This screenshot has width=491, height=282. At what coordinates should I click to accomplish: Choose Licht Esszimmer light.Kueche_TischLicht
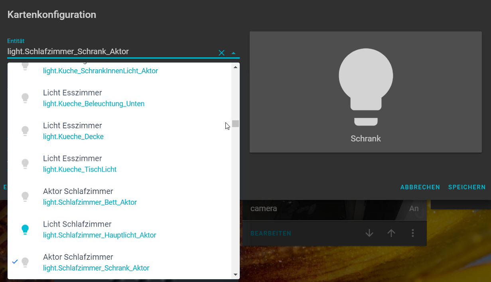pyautogui.click(x=120, y=164)
